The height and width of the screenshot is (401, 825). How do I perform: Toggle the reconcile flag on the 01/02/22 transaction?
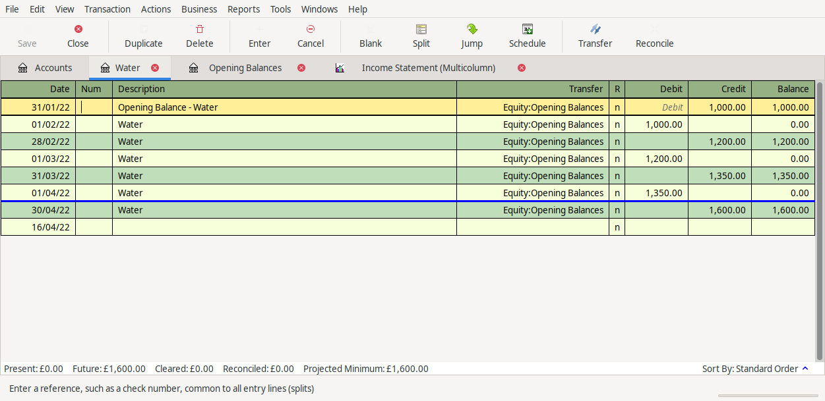click(x=617, y=124)
